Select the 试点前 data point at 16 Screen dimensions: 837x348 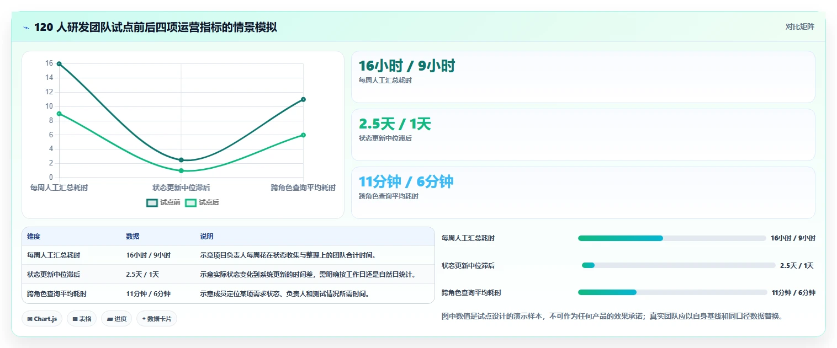(x=59, y=64)
